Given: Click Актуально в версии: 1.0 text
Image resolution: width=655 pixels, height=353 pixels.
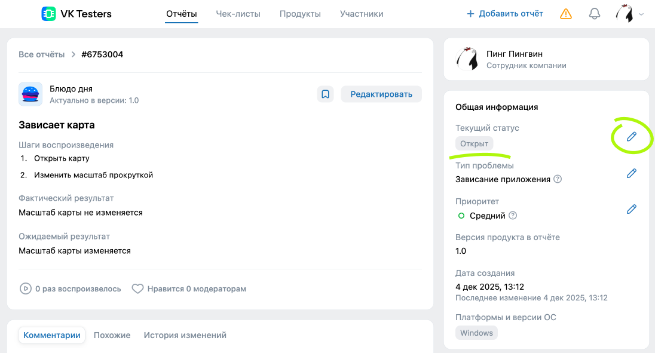Looking at the screenshot, I should 94,100.
